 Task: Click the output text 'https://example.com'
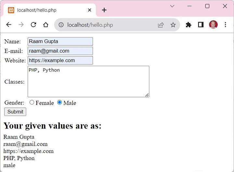coord(29,151)
